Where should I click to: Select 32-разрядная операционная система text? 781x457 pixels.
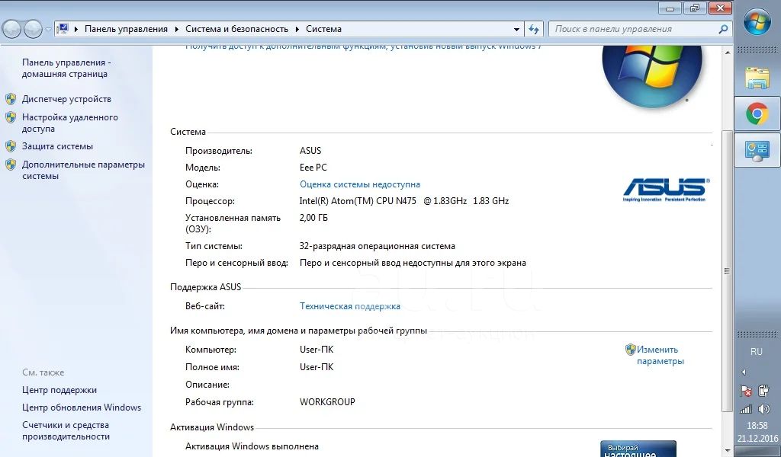tap(377, 246)
